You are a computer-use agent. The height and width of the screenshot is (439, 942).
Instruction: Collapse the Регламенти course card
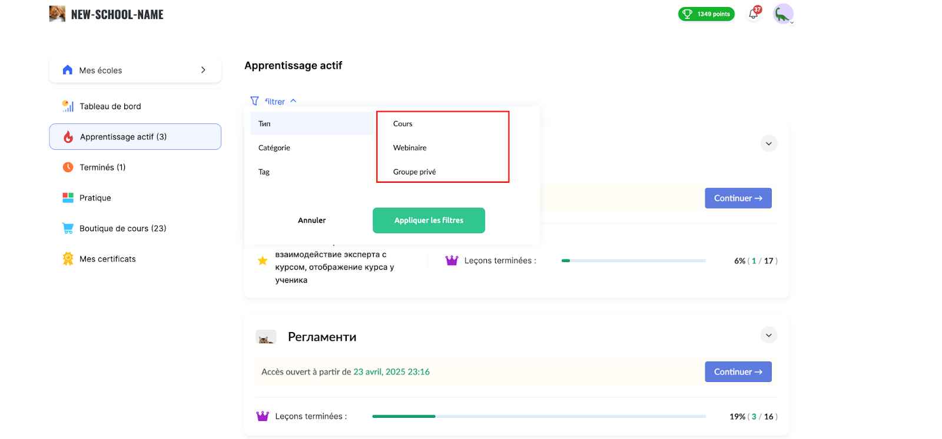coord(768,335)
